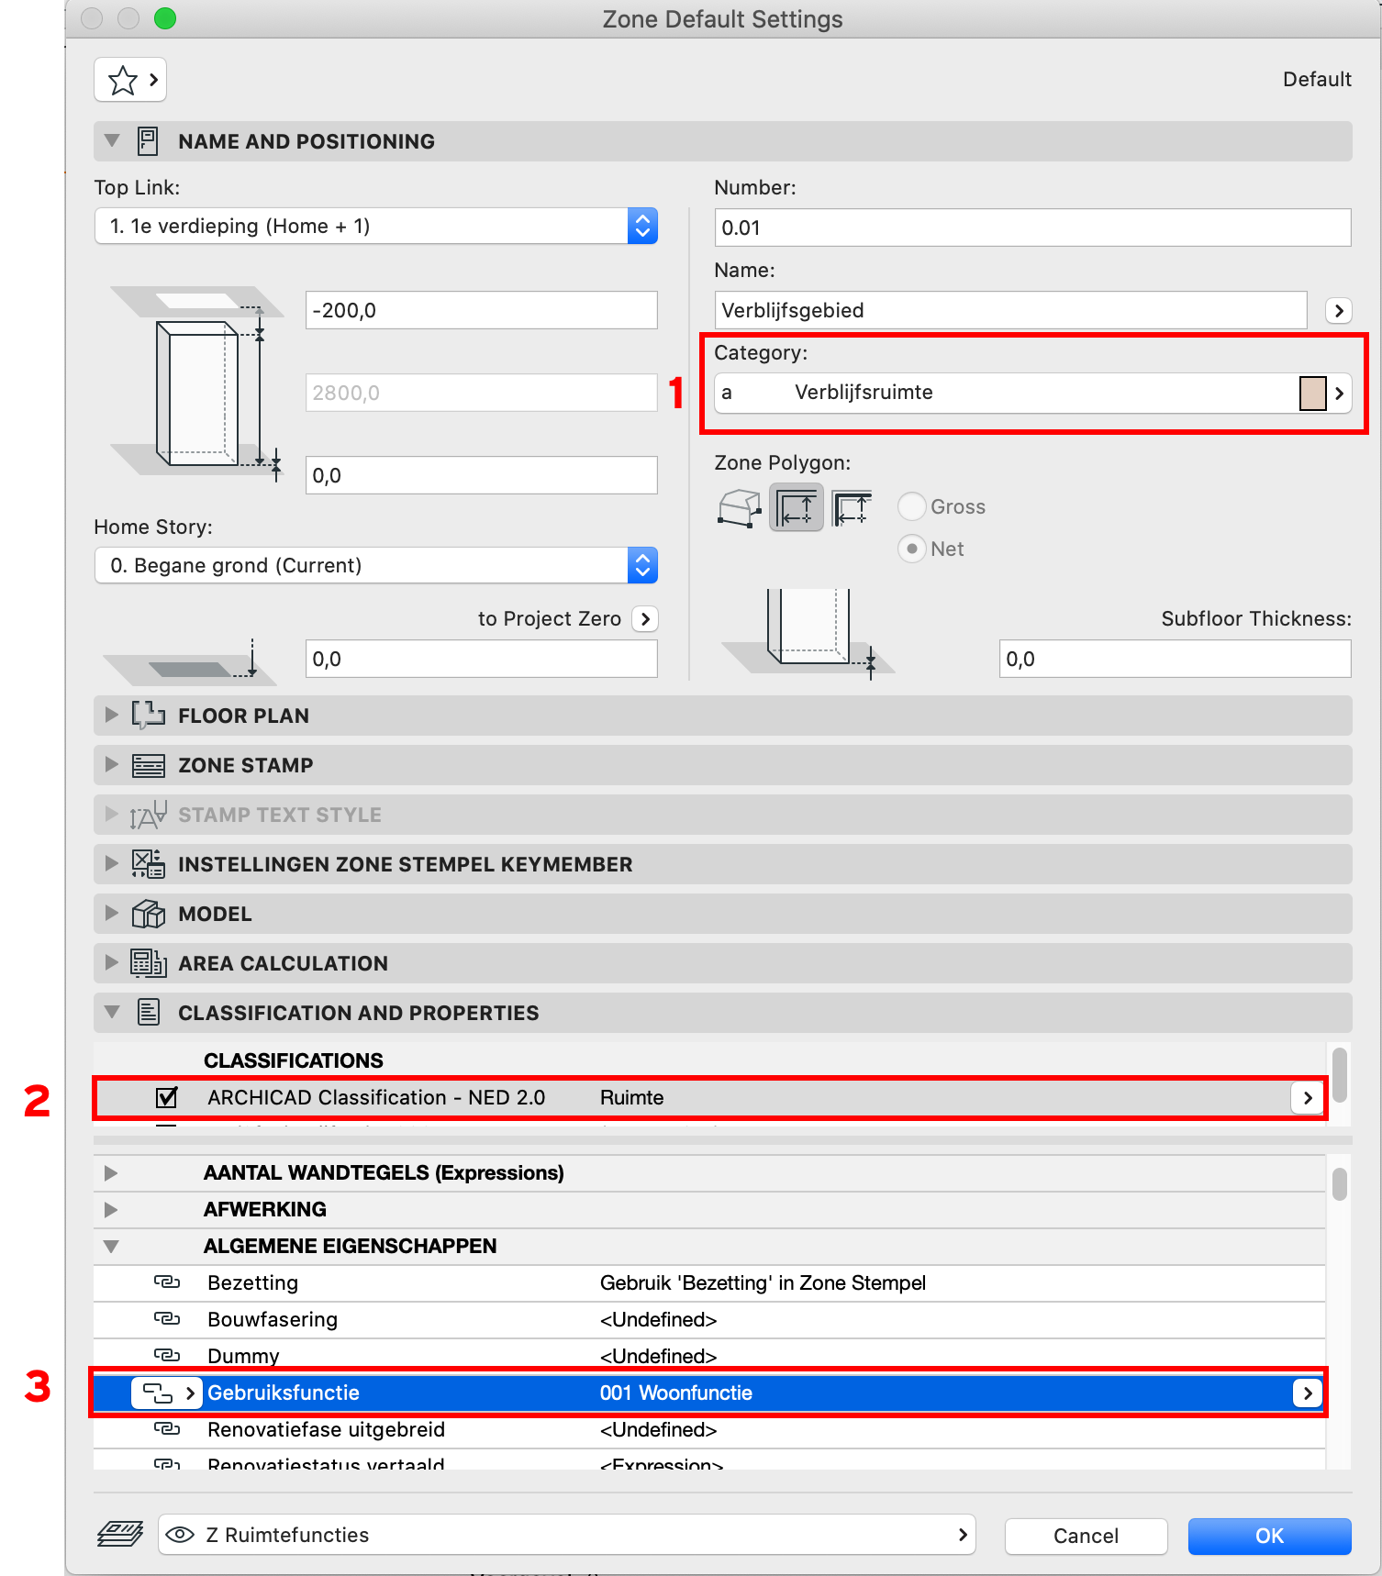Click the Zone Stamp panel icon
The height and width of the screenshot is (1576, 1382).
(x=148, y=765)
